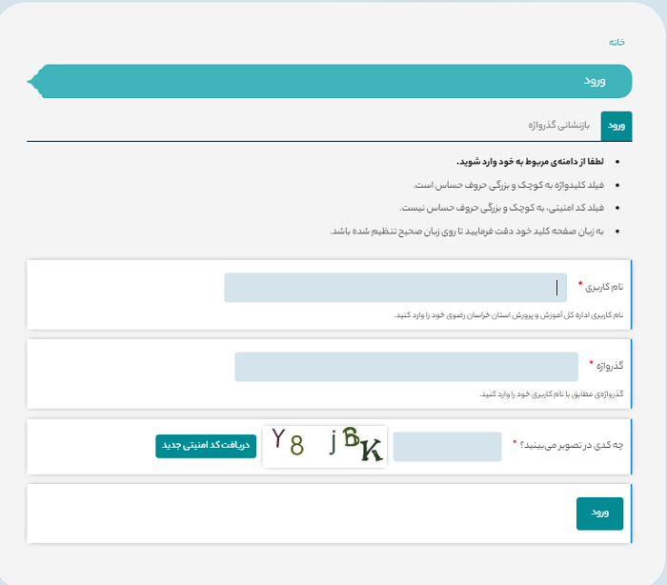Click the ورود header banner title
The height and width of the screenshot is (585, 667).
[x=595, y=81]
